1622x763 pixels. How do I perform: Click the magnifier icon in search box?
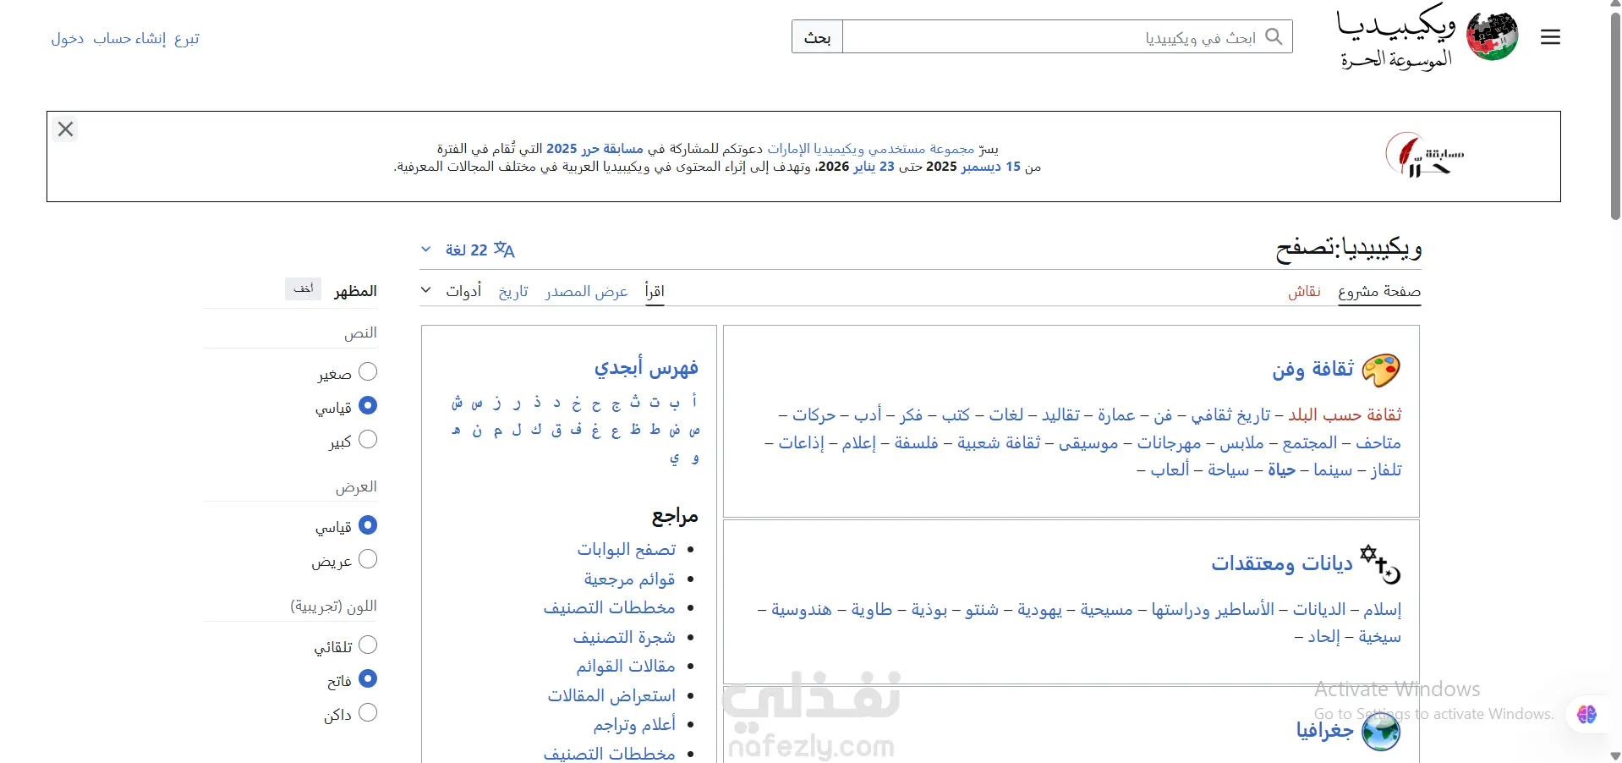[x=1274, y=36]
